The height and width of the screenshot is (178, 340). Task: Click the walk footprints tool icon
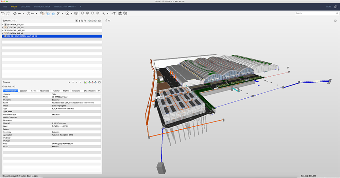[58, 13]
